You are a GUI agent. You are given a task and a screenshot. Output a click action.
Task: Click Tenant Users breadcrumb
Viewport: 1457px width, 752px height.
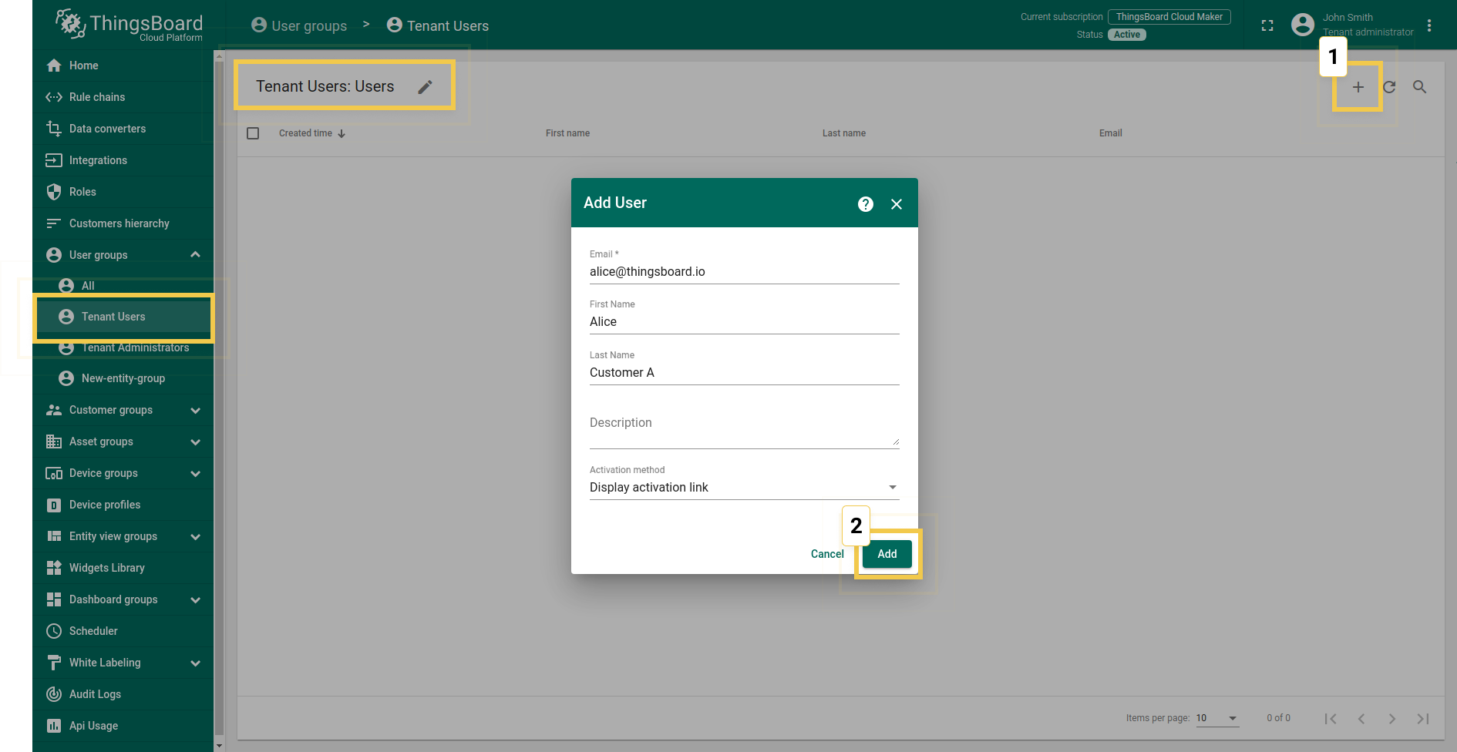click(438, 25)
